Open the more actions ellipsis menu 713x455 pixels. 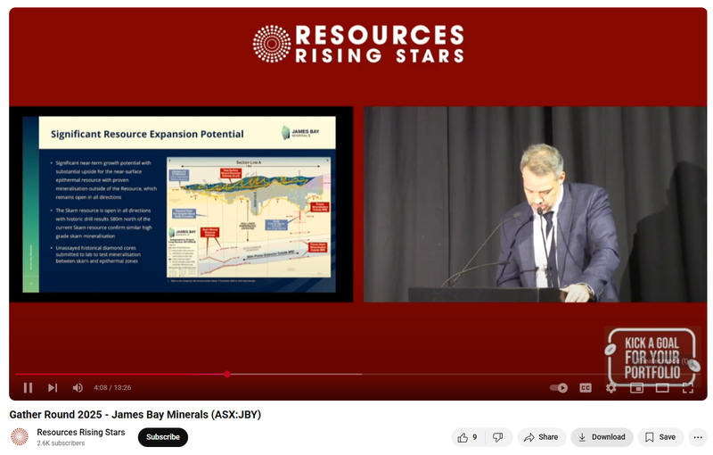698,437
